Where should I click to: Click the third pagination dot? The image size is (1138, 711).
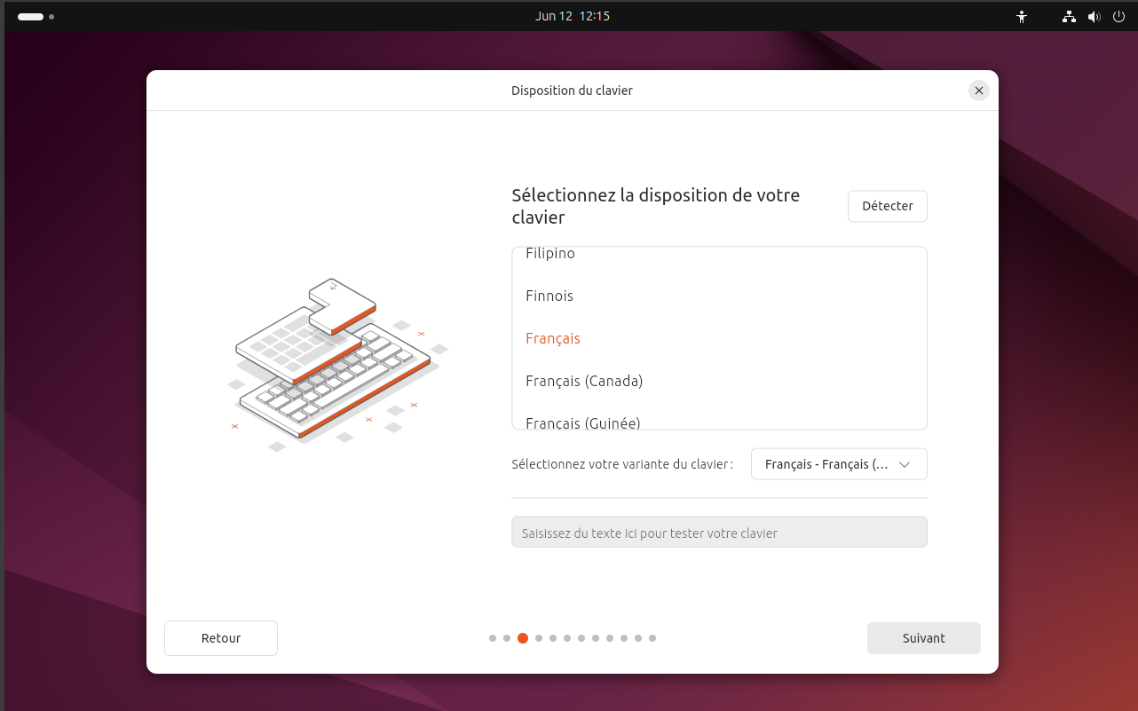click(x=523, y=637)
